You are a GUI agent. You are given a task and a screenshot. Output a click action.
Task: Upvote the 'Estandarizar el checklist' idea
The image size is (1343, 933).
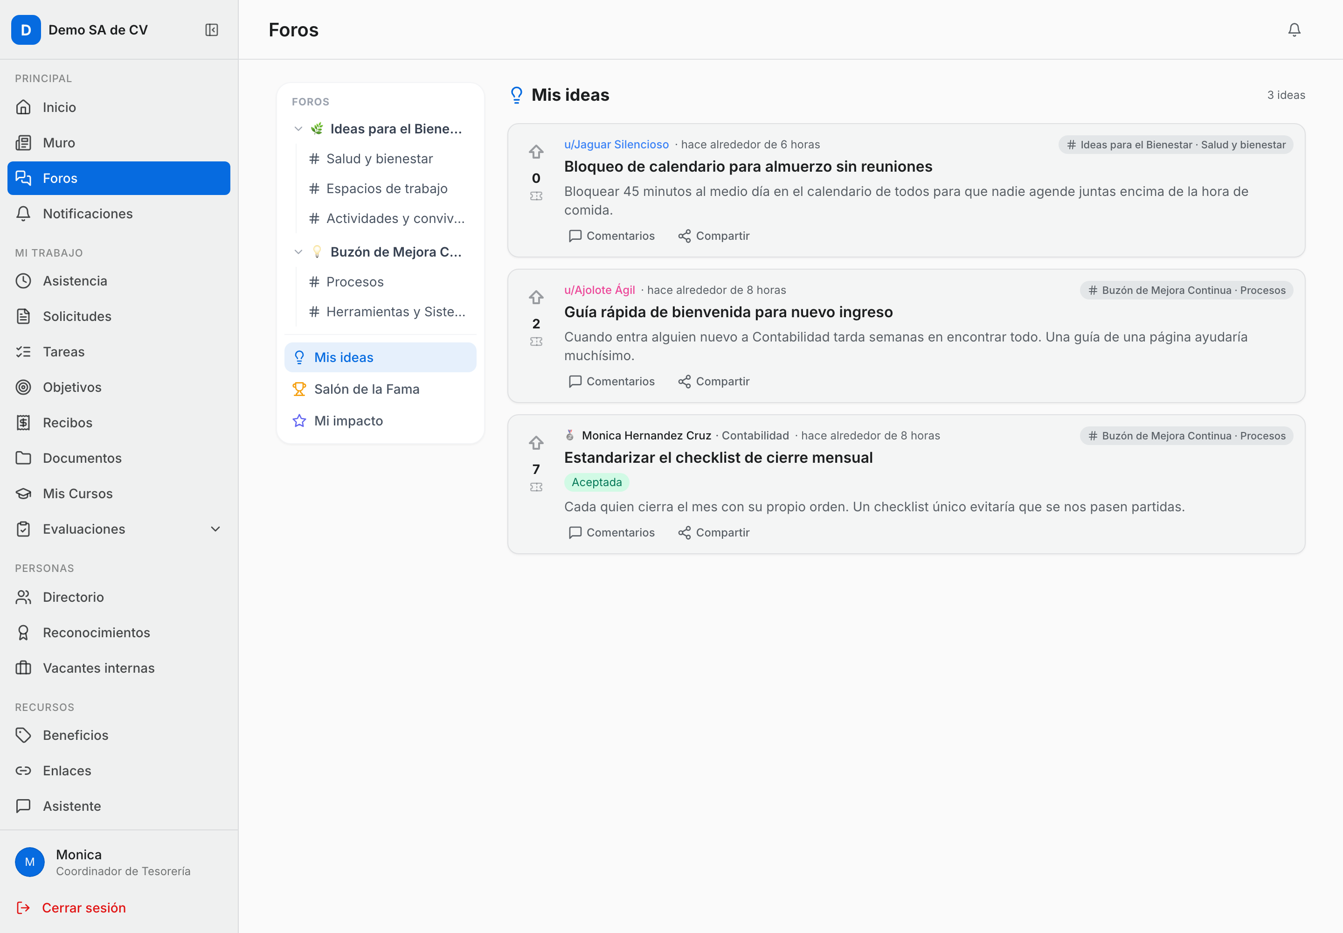click(536, 443)
